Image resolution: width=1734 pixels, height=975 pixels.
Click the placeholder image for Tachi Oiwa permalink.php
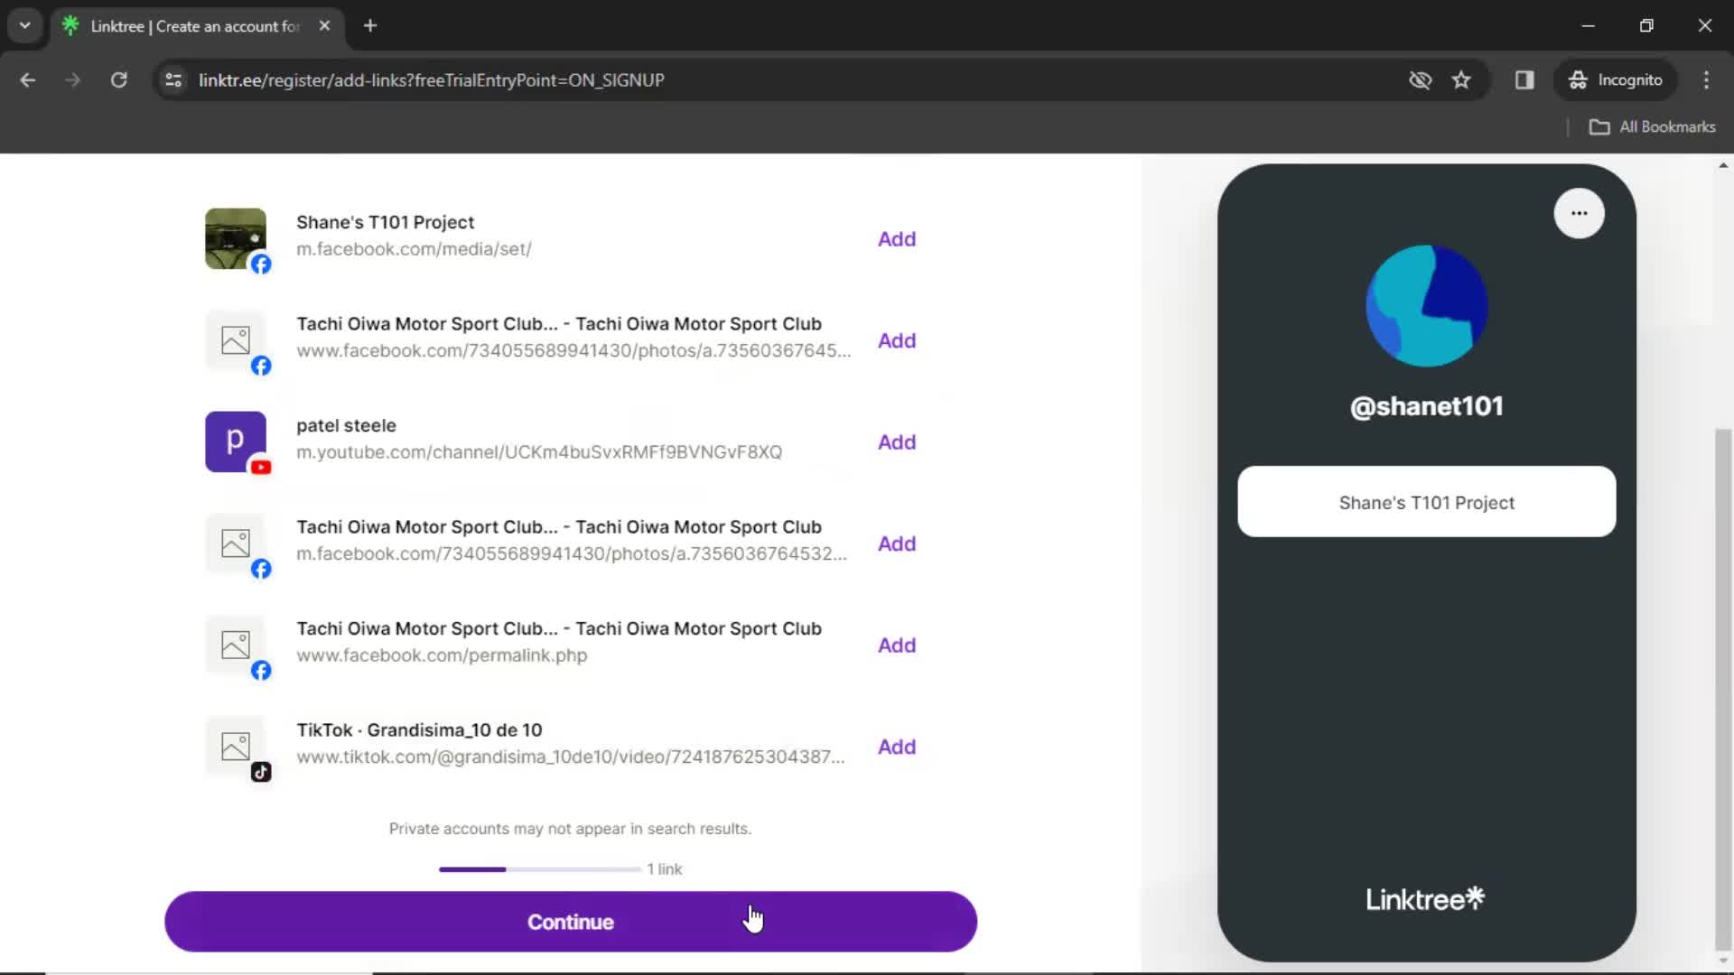235,645
